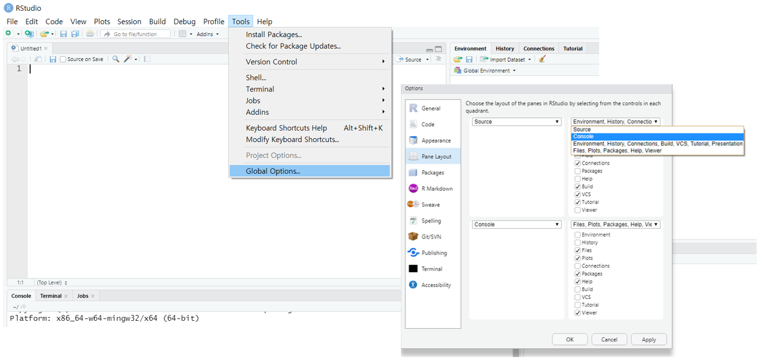Select Install Packages menu entry
The width and height of the screenshot is (760, 361).
pyautogui.click(x=310, y=35)
